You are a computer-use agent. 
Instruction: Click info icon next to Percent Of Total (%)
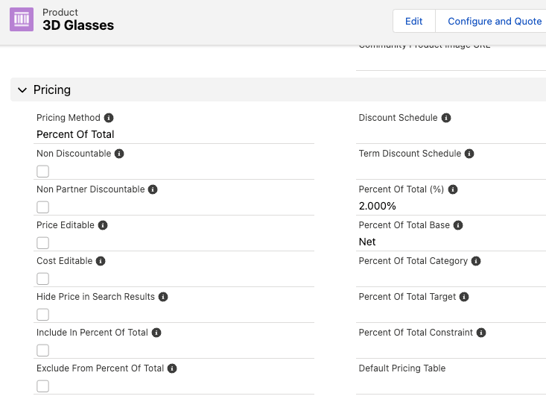pyautogui.click(x=453, y=189)
